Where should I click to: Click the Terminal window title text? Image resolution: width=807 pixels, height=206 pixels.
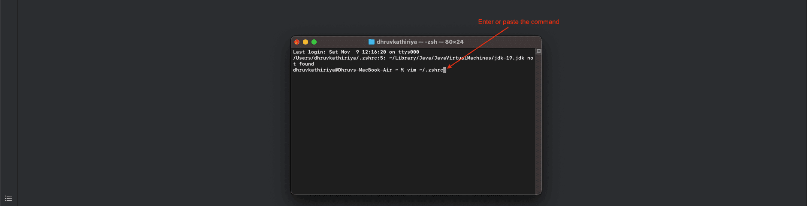[x=420, y=42]
